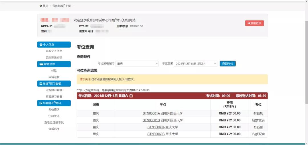The height and width of the screenshot is (145, 308).
Task: Click the 查询考位 button
Action: coord(228,64)
